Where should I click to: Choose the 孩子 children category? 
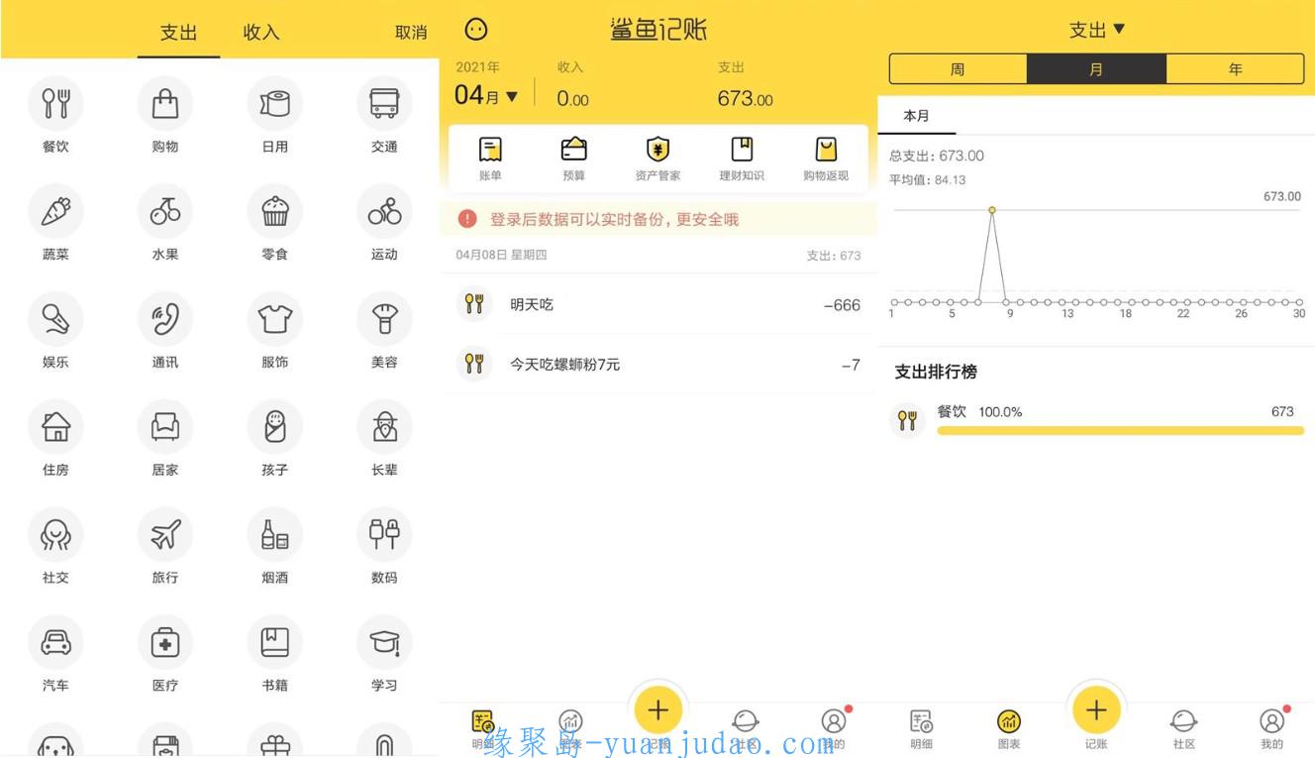pos(274,427)
